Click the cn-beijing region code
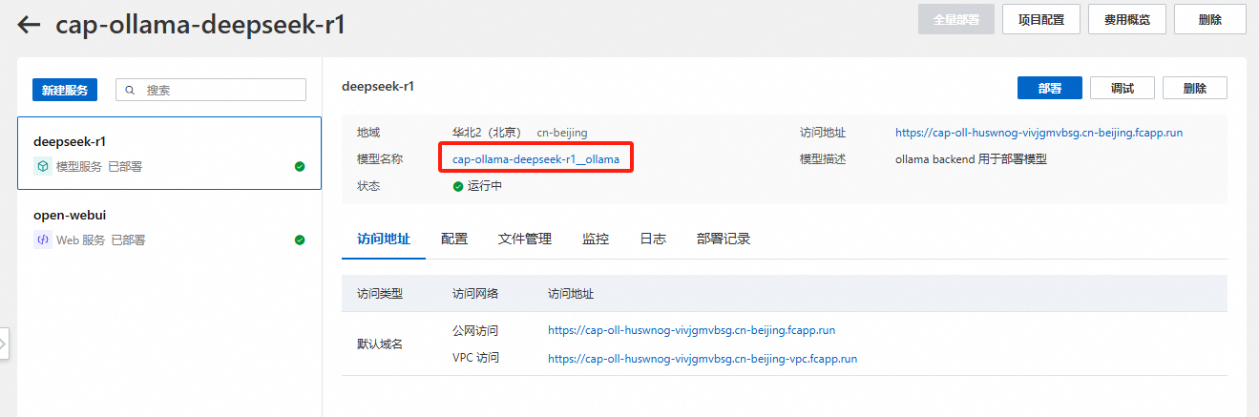Image resolution: width=1259 pixels, height=417 pixels. (x=562, y=133)
